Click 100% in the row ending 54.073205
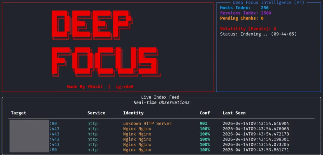323x155 pixels. click(x=205, y=145)
